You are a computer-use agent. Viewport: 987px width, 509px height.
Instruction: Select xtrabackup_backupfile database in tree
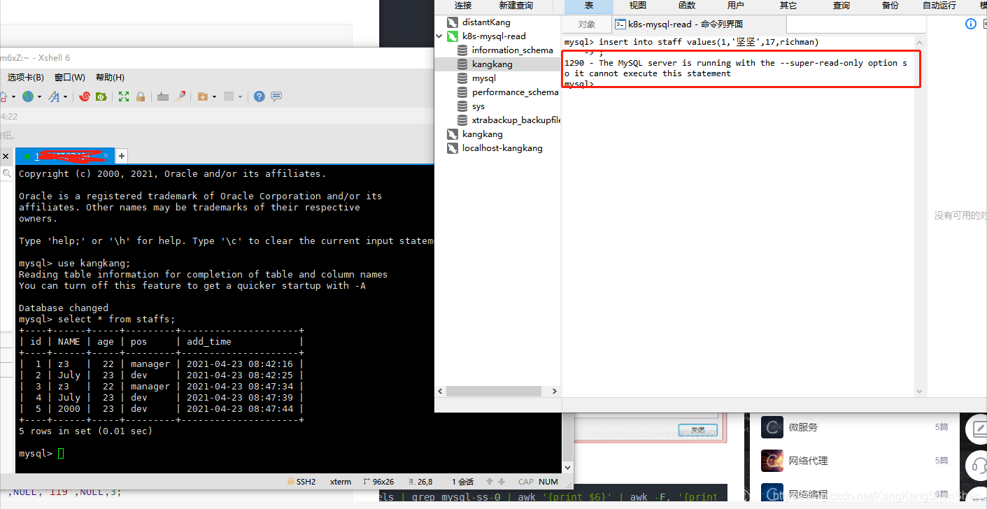pos(516,120)
